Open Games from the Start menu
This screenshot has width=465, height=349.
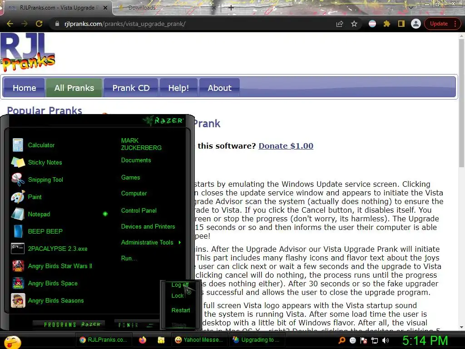pyautogui.click(x=130, y=177)
